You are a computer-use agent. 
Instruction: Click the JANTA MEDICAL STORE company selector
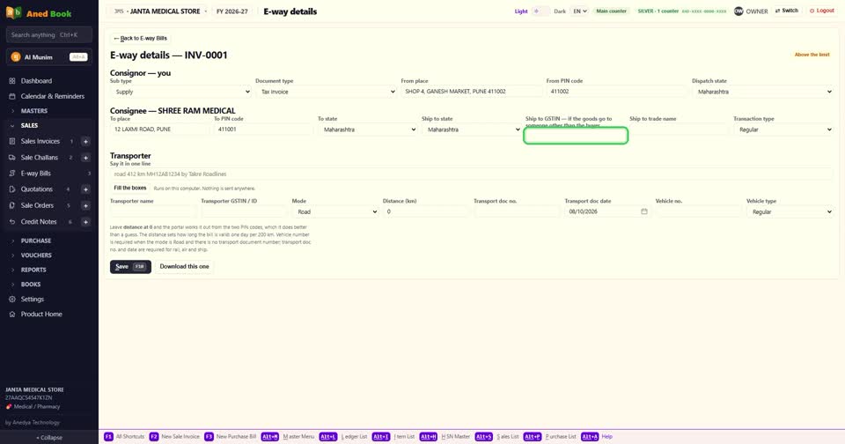pyautogui.click(x=160, y=11)
